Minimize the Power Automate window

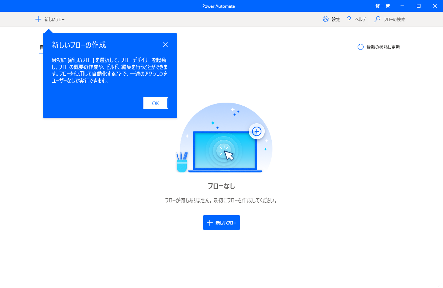(402, 6)
